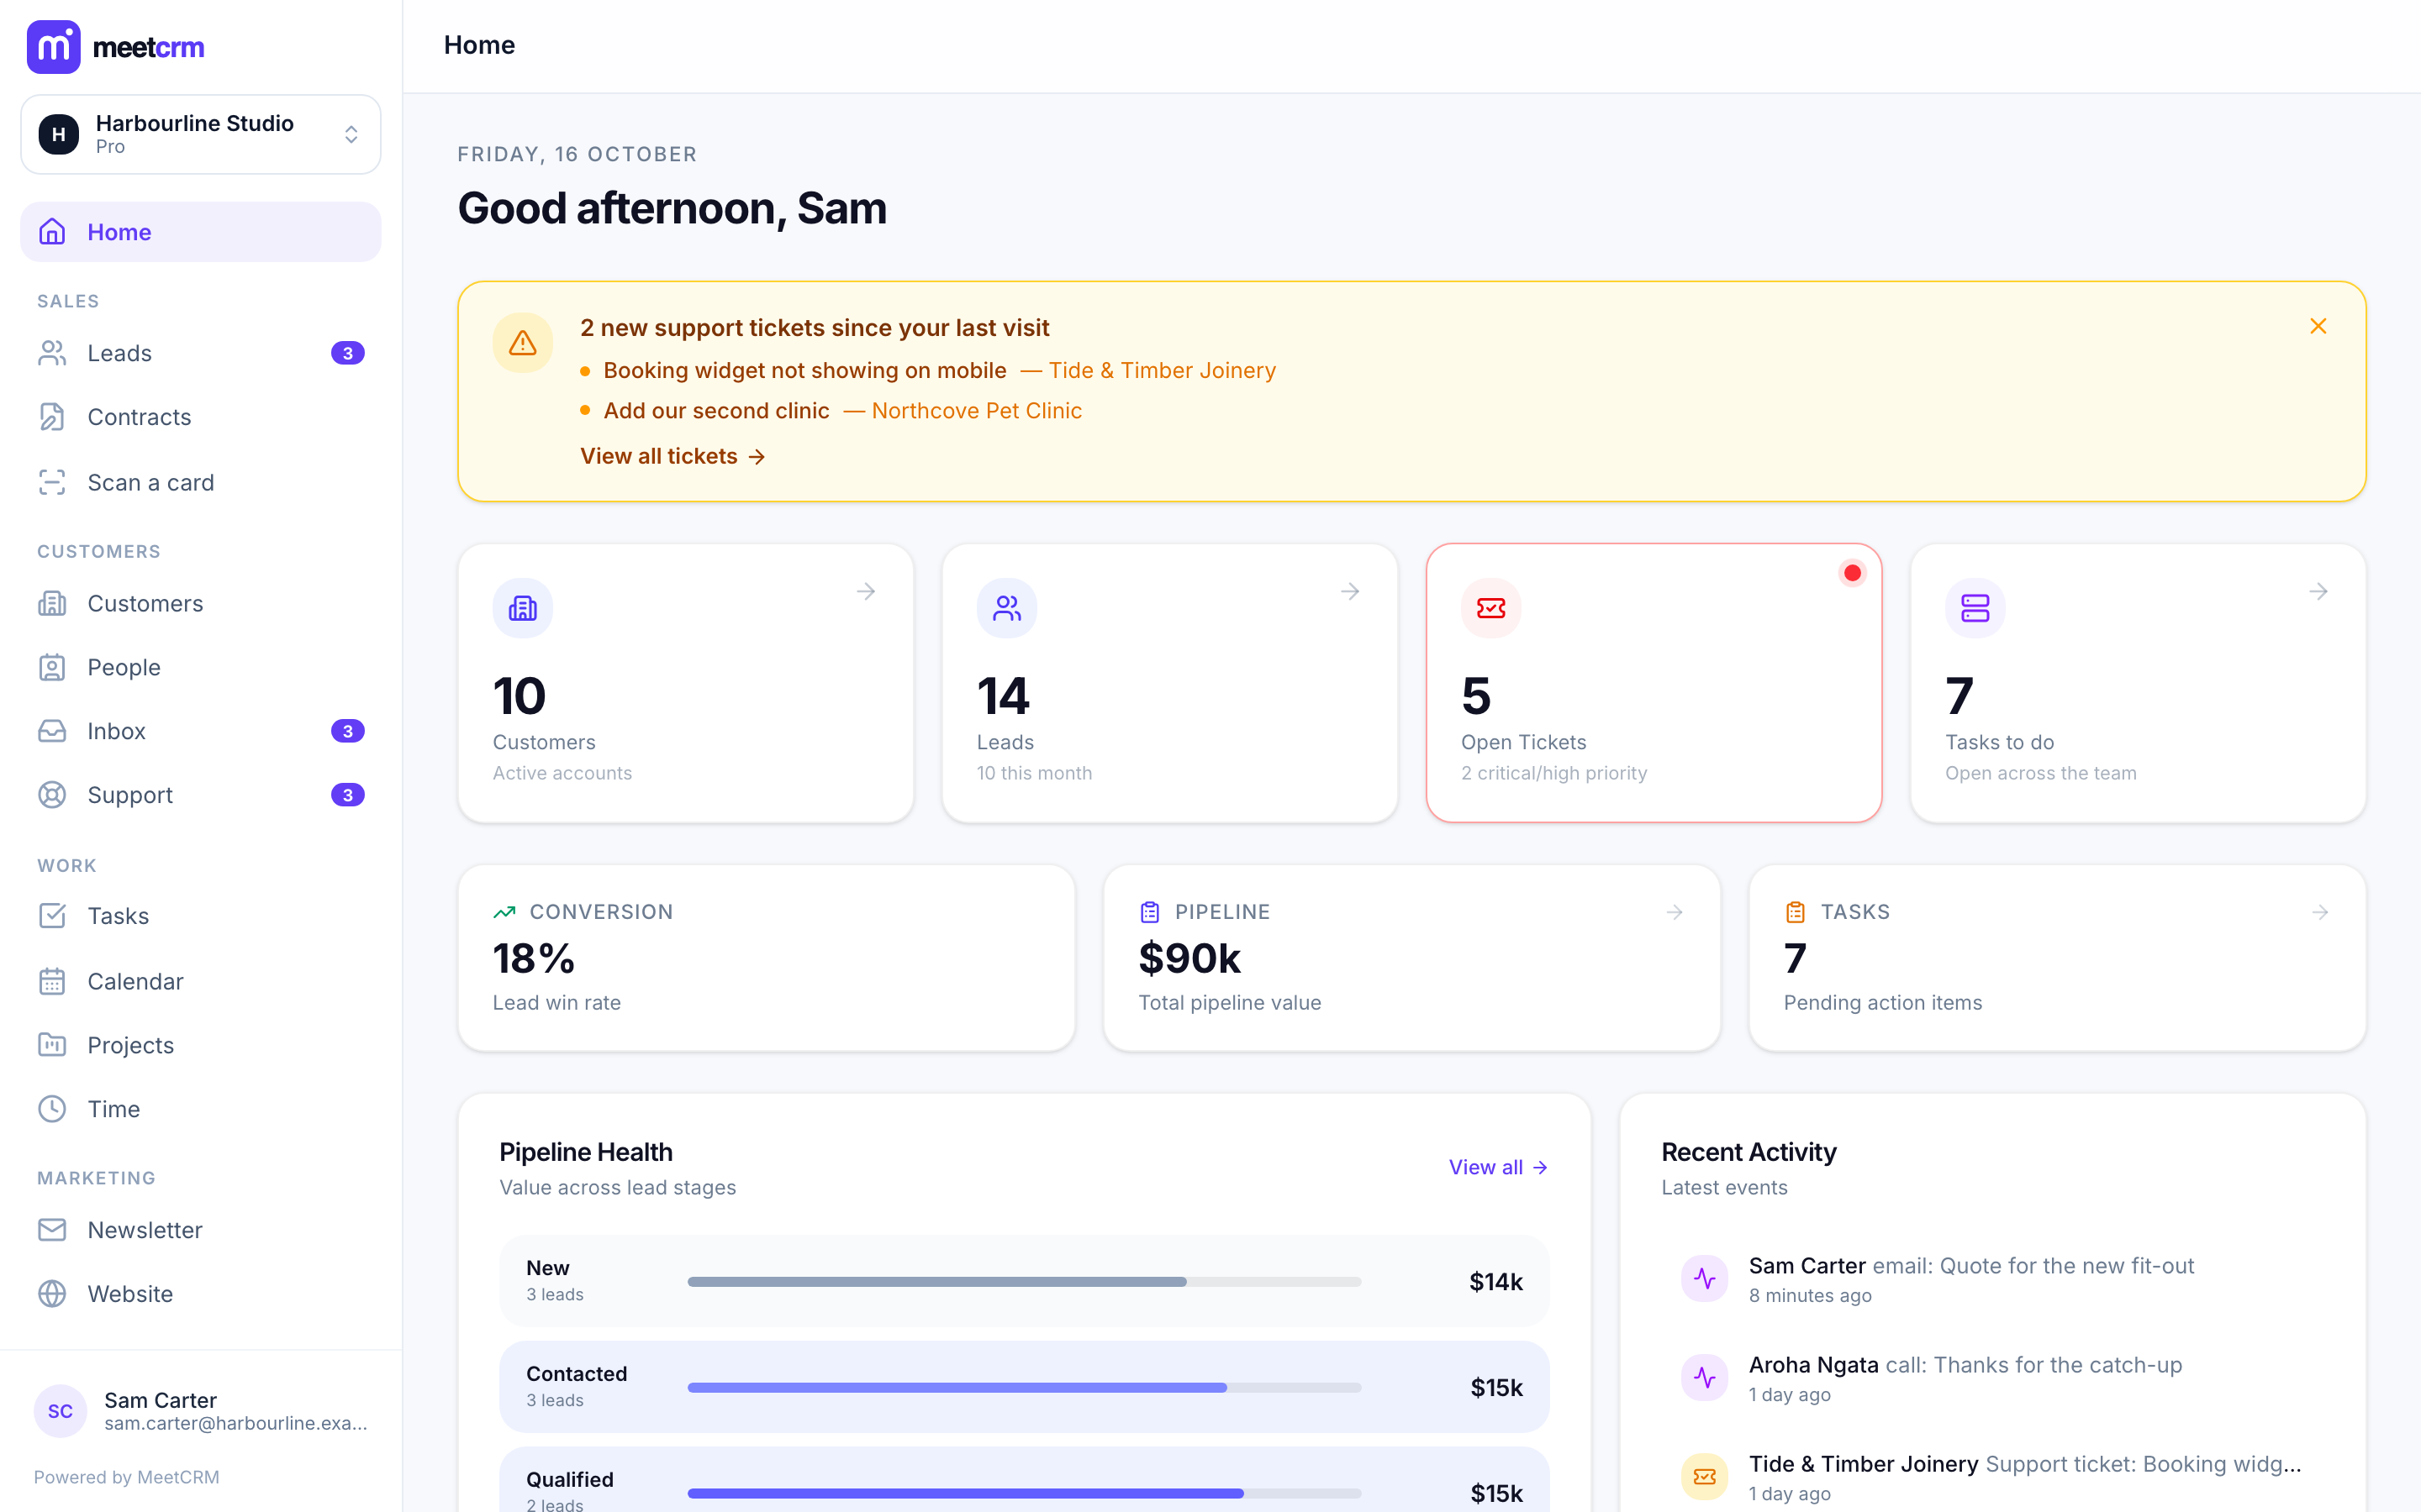
Task: Click the Contracts document icon
Action: point(52,417)
